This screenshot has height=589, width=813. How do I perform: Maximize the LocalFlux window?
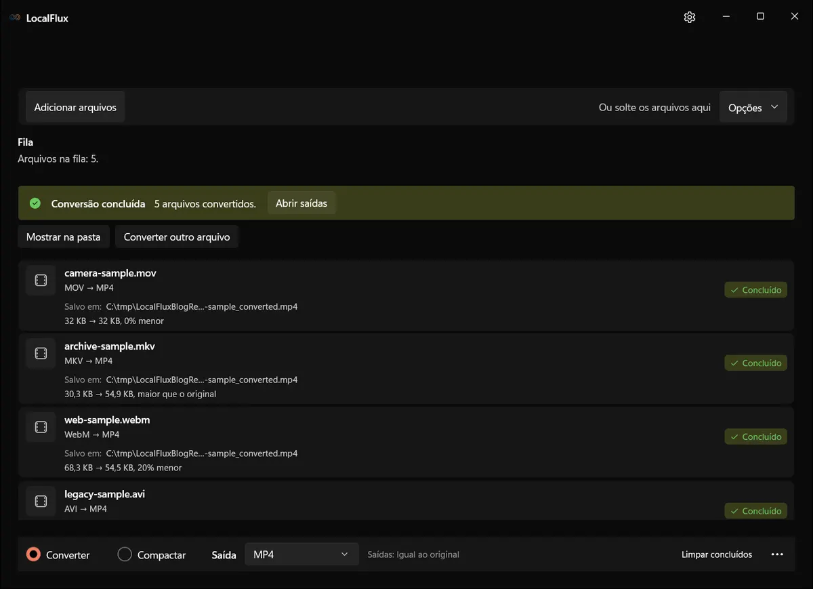click(x=760, y=17)
